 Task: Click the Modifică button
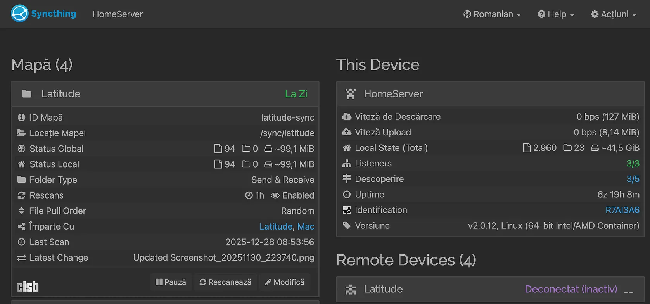pyautogui.click(x=285, y=282)
